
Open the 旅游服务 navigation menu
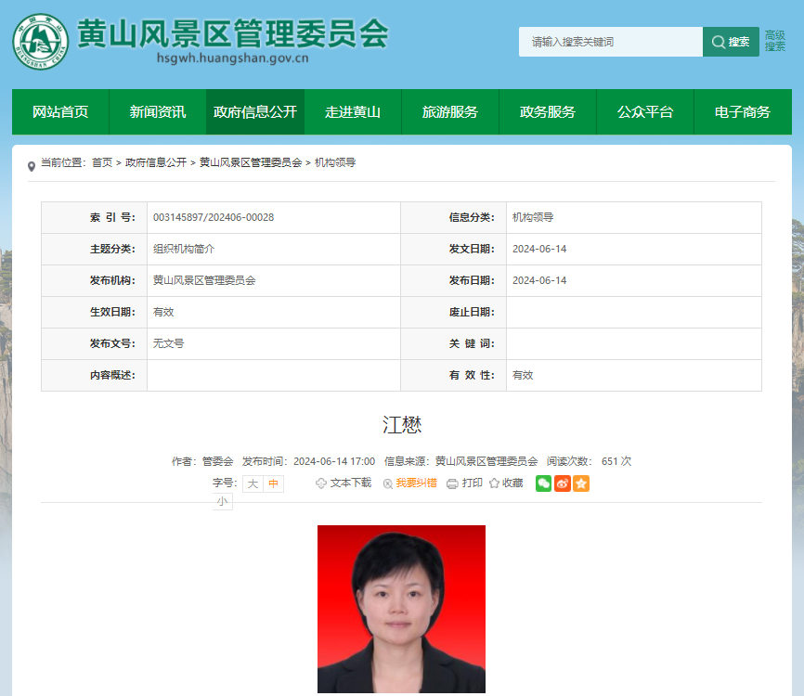click(449, 111)
